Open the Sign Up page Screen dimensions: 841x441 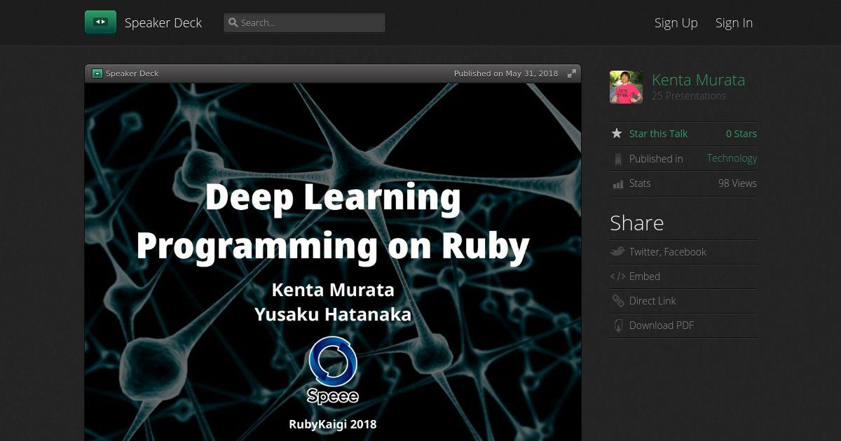(x=676, y=22)
